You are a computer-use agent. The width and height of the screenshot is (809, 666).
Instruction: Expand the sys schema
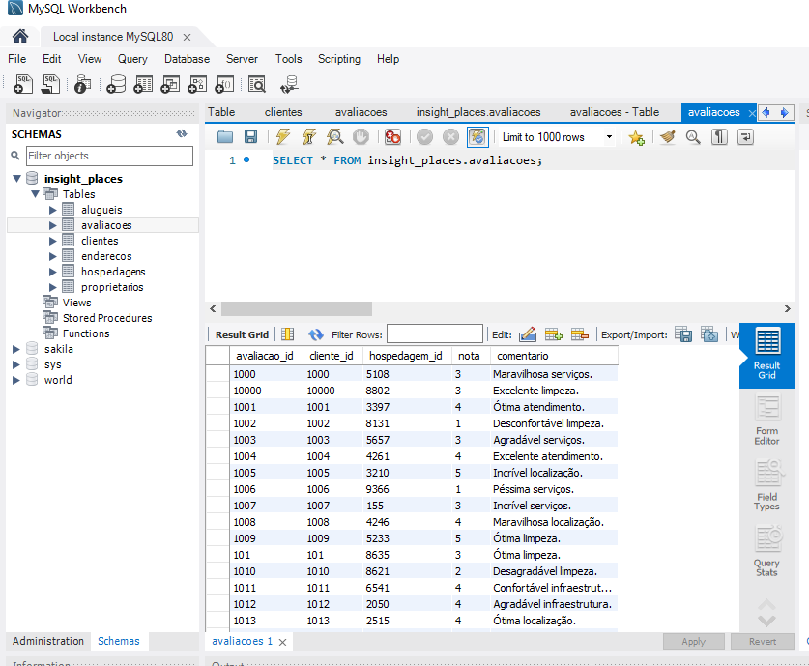[x=16, y=364]
